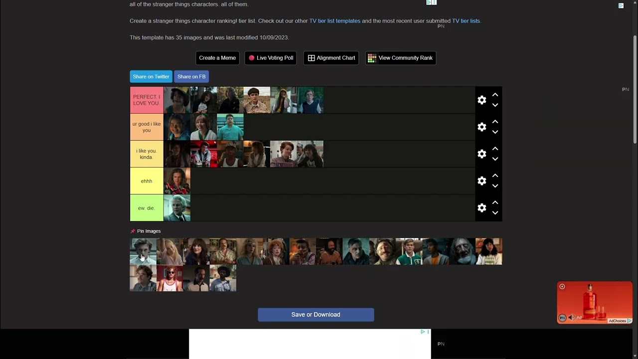Select the unranked image under the mouse cursor
Image resolution: width=638 pixels, height=359 pixels.
coord(143,251)
